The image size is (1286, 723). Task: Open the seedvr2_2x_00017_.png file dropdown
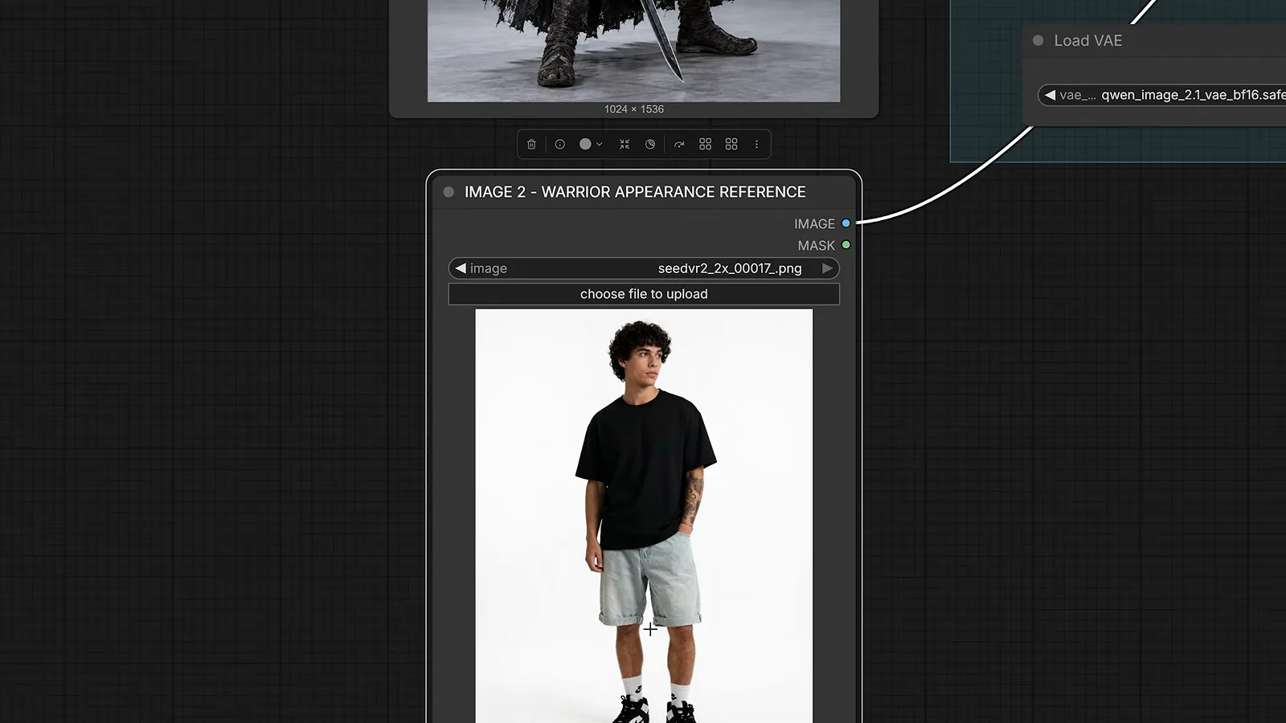pyautogui.click(x=644, y=268)
